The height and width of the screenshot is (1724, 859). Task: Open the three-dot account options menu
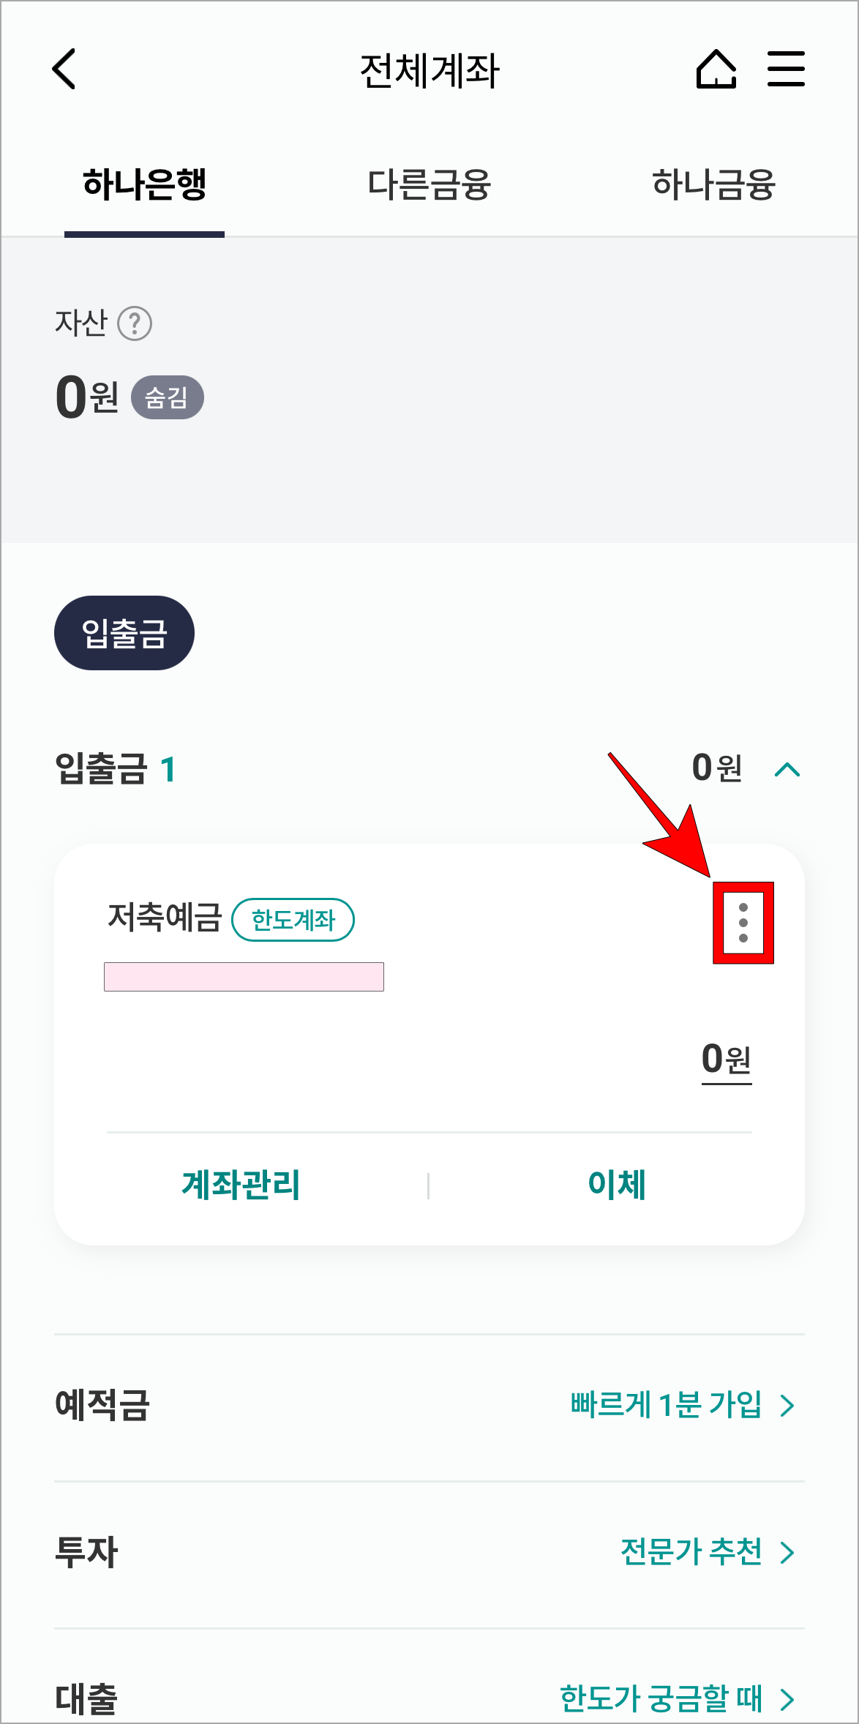744,922
